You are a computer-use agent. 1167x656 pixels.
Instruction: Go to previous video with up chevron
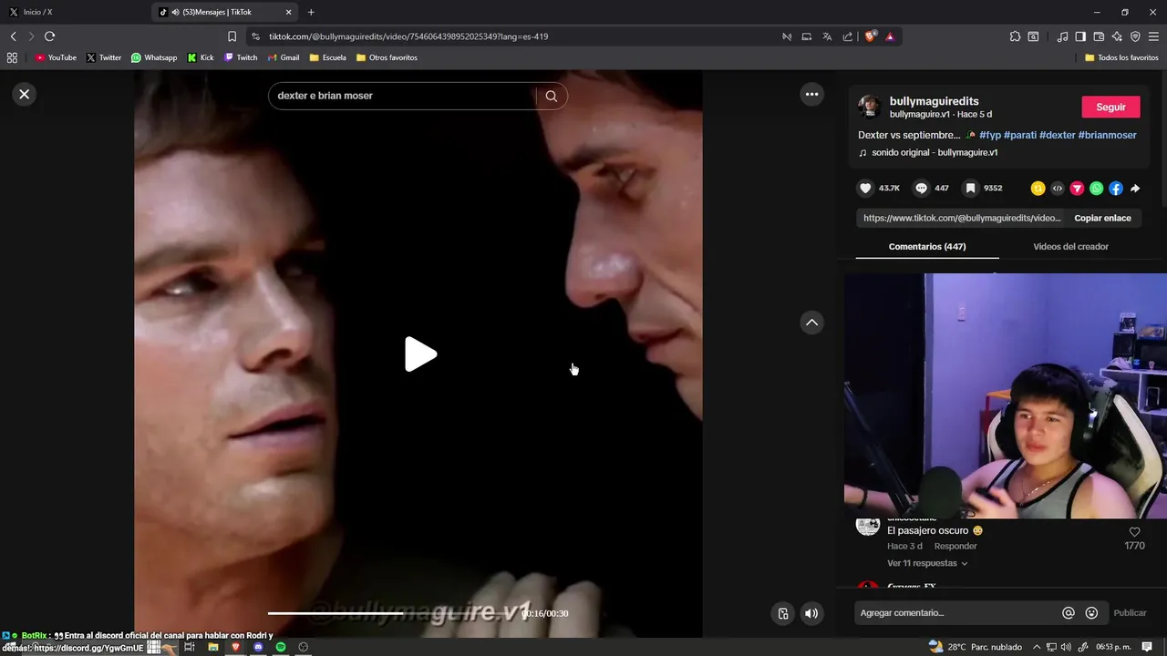click(x=811, y=323)
